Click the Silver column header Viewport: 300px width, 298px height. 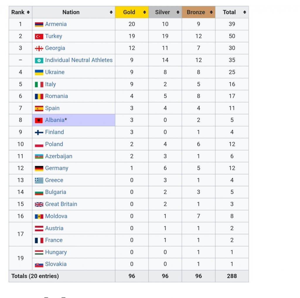pos(162,12)
